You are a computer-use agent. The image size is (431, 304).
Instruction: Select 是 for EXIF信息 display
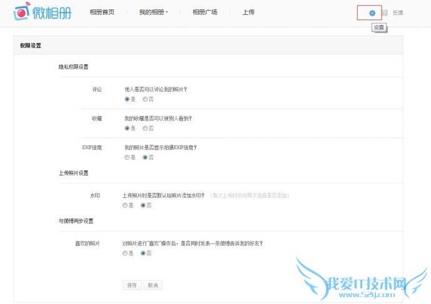pos(127,157)
